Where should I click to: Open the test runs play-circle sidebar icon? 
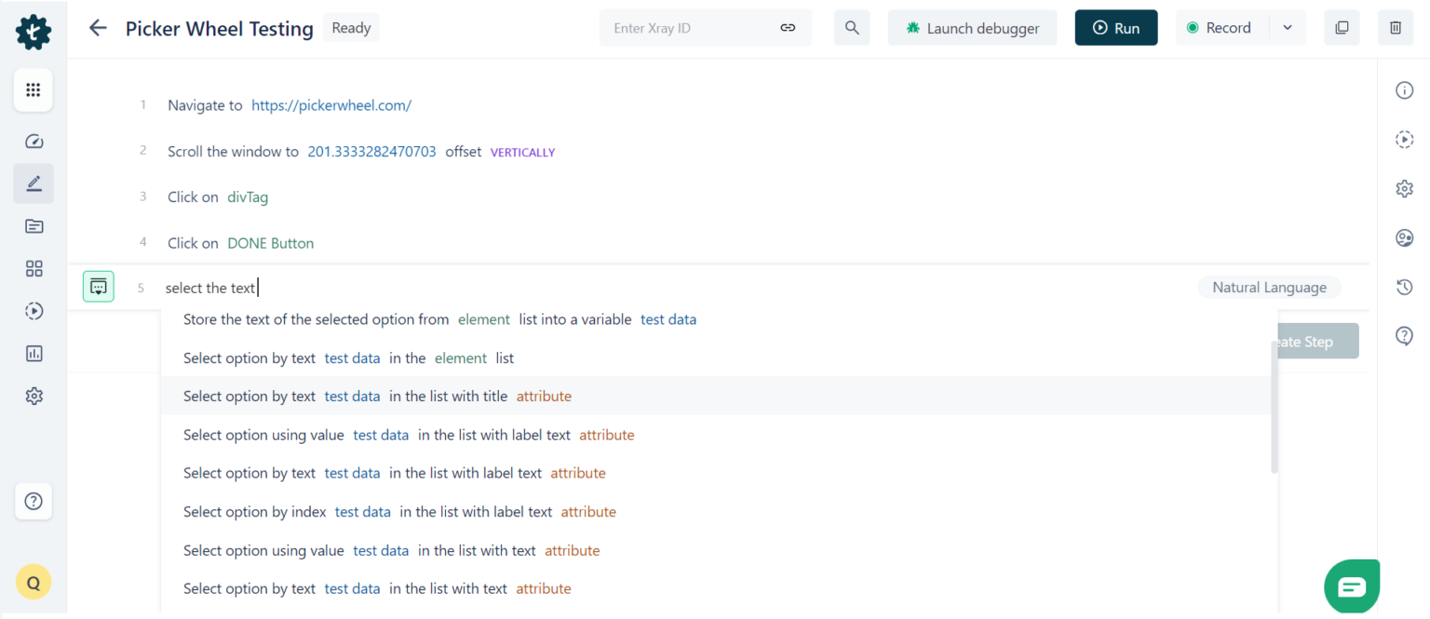[x=34, y=310]
